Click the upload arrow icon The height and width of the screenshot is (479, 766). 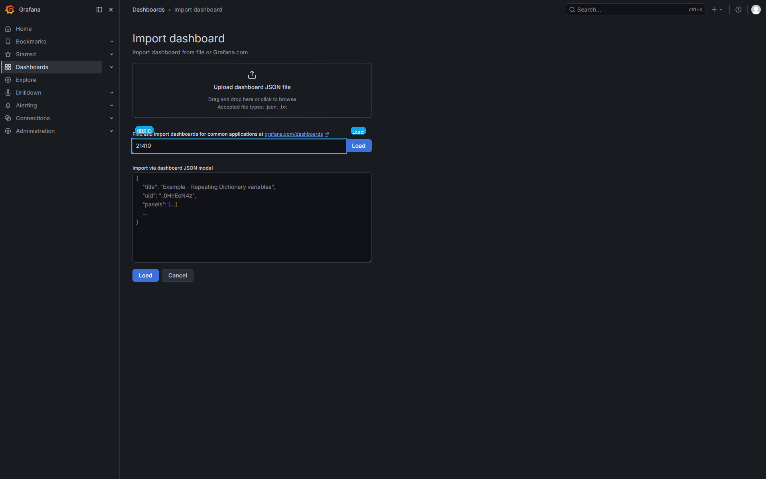(252, 75)
